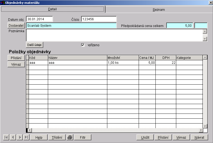This screenshot has width=213, height=143.
Task: Click into the Číslo number field
Action: (99, 19)
